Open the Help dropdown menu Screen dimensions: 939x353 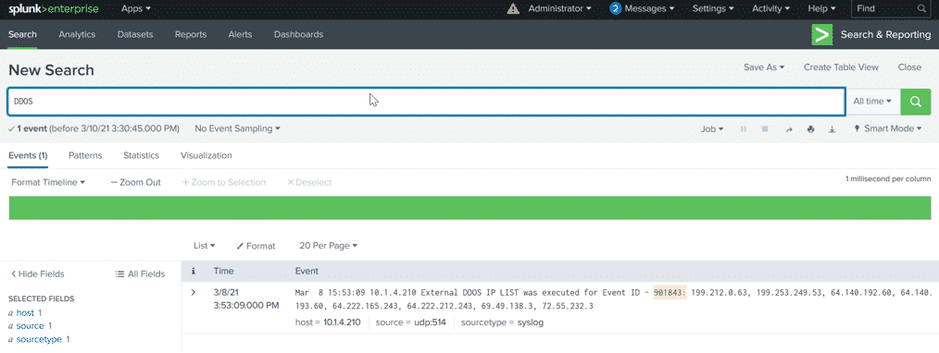coord(821,8)
